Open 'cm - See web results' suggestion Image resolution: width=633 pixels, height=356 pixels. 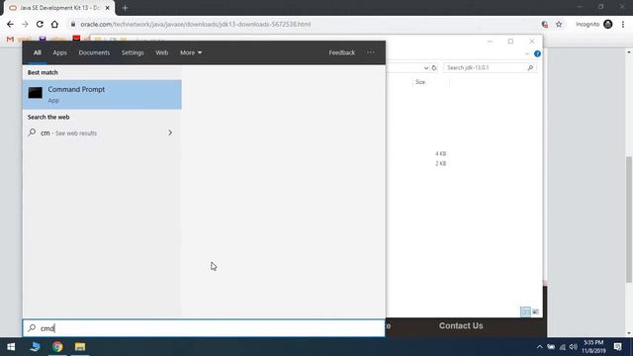102,133
